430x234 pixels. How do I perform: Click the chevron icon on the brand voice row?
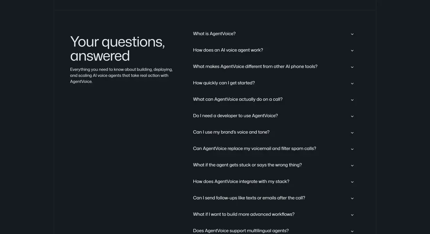point(352,132)
